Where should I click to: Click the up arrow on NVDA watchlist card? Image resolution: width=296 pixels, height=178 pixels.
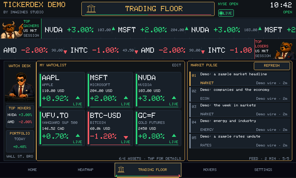[174, 98]
